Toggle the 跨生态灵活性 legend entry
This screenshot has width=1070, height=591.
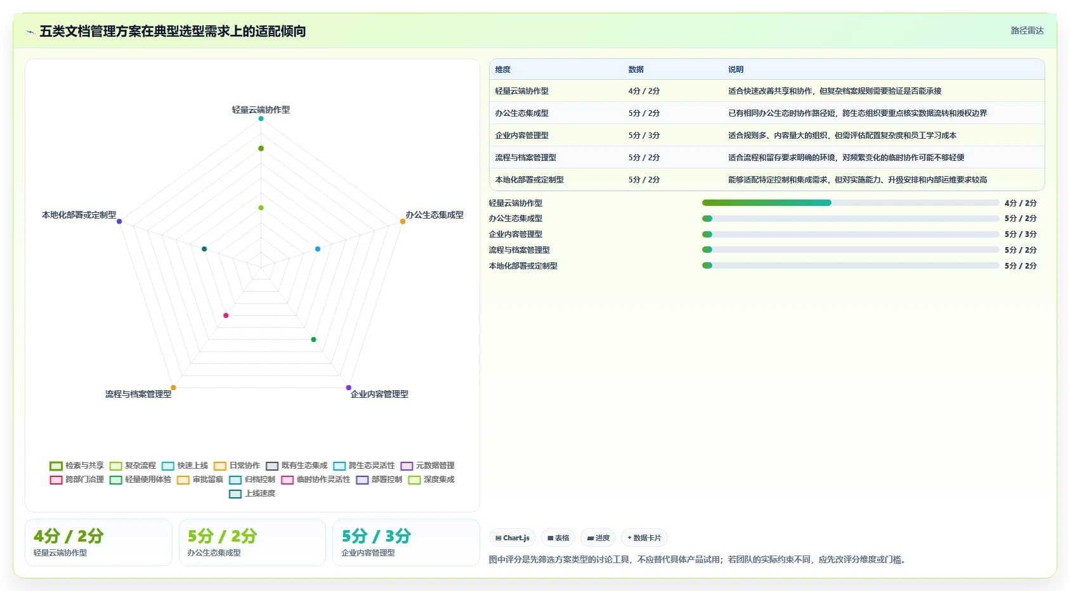(363, 466)
